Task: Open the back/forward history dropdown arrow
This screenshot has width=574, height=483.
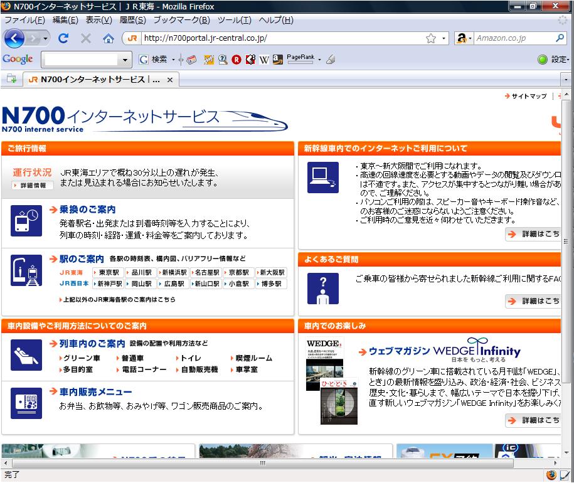Action: [45, 38]
